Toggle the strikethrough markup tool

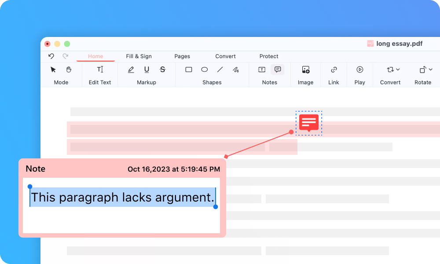point(162,70)
